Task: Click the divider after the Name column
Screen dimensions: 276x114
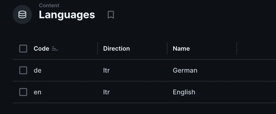Action: point(237,49)
